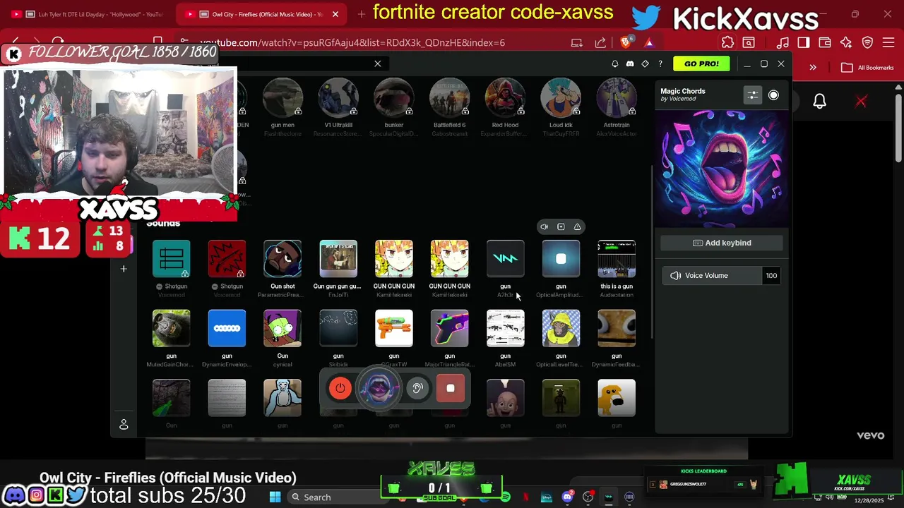
Task: Play the Gun sound by cynical
Action: pyautogui.click(x=282, y=328)
